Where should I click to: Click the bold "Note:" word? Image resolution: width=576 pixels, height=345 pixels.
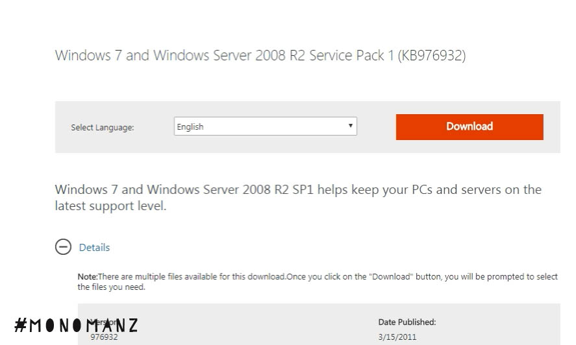pos(87,276)
